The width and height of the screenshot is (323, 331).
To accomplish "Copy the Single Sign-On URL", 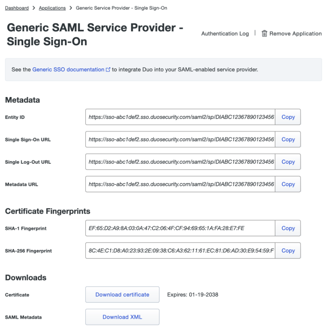I will [x=288, y=139].
